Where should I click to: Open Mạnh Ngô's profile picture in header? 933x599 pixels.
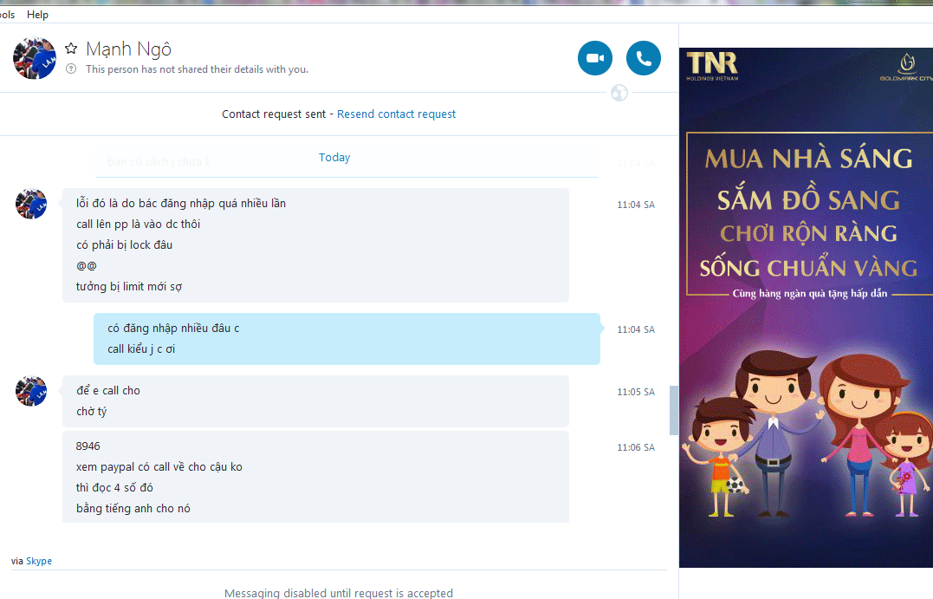[35, 58]
